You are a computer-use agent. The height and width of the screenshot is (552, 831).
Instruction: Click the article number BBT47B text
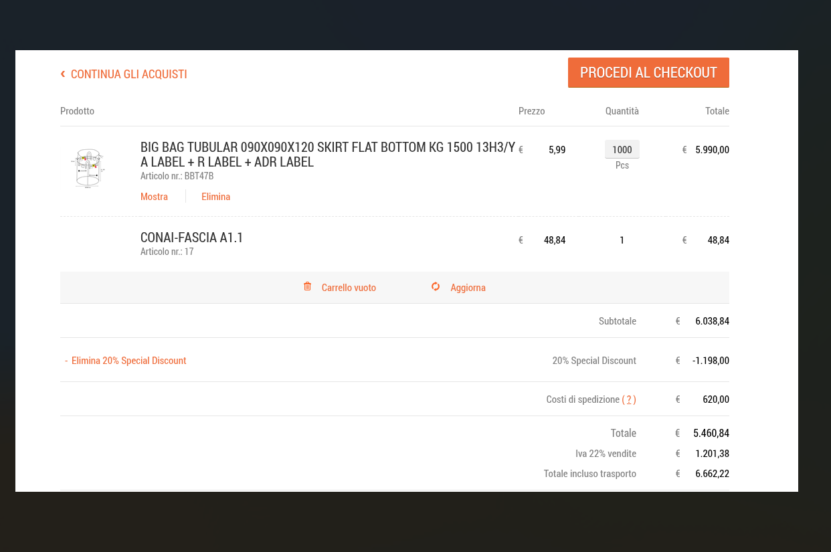[177, 176]
